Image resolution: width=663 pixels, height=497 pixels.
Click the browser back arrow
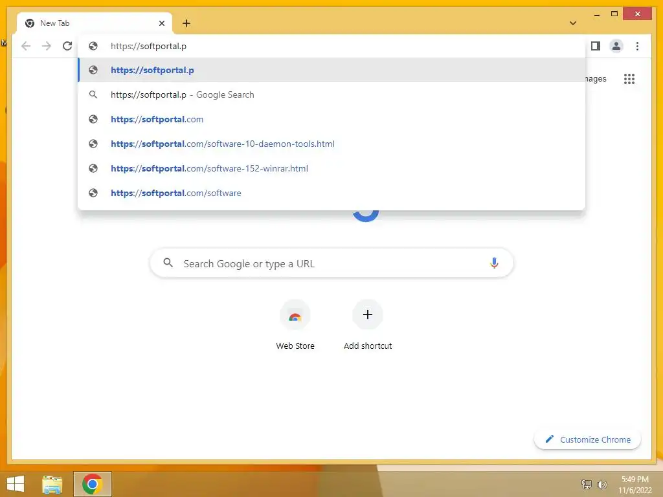[26, 46]
